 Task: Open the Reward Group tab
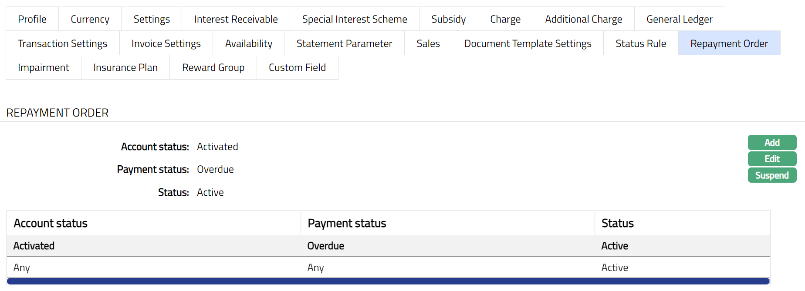(x=213, y=67)
